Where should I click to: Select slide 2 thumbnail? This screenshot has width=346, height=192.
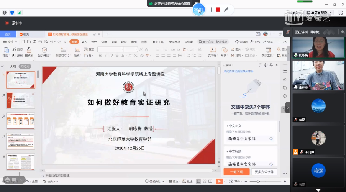pyautogui.click(x=21, y=100)
